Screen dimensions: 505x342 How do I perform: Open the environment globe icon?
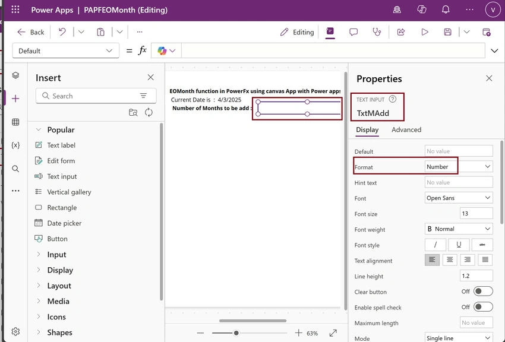(397, 9)
